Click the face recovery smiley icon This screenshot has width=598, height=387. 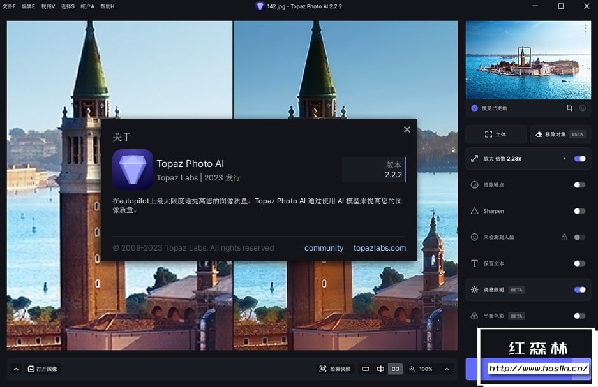click(x=474, y=237)
